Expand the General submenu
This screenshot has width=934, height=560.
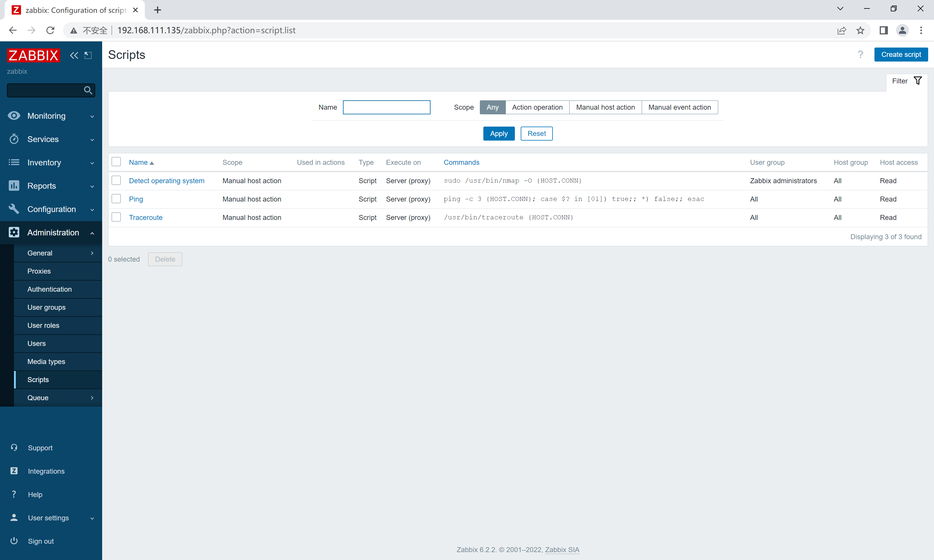tap(58, 253)
